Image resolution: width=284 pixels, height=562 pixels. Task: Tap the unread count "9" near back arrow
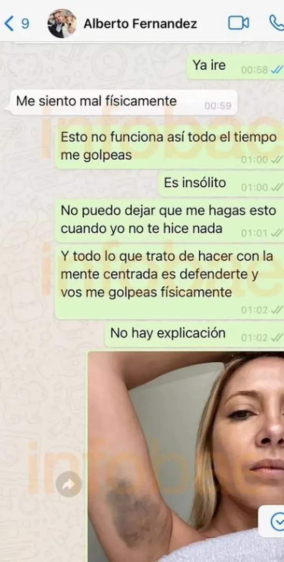coord(25,23)
